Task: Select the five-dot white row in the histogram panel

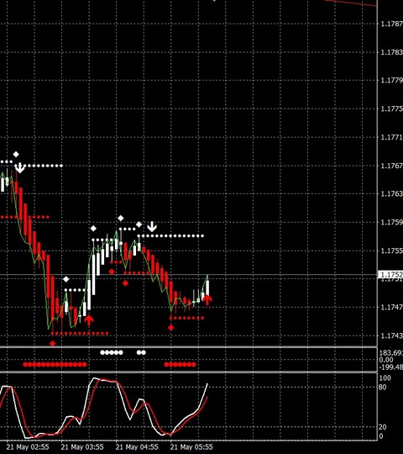Action: click(x=112, y=352)
